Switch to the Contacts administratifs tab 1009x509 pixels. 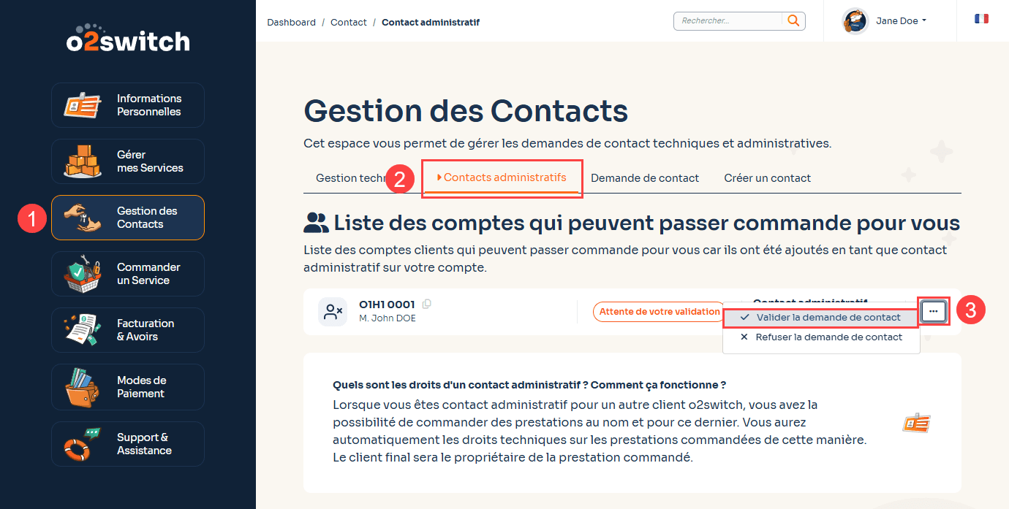[x=502, y=177]
